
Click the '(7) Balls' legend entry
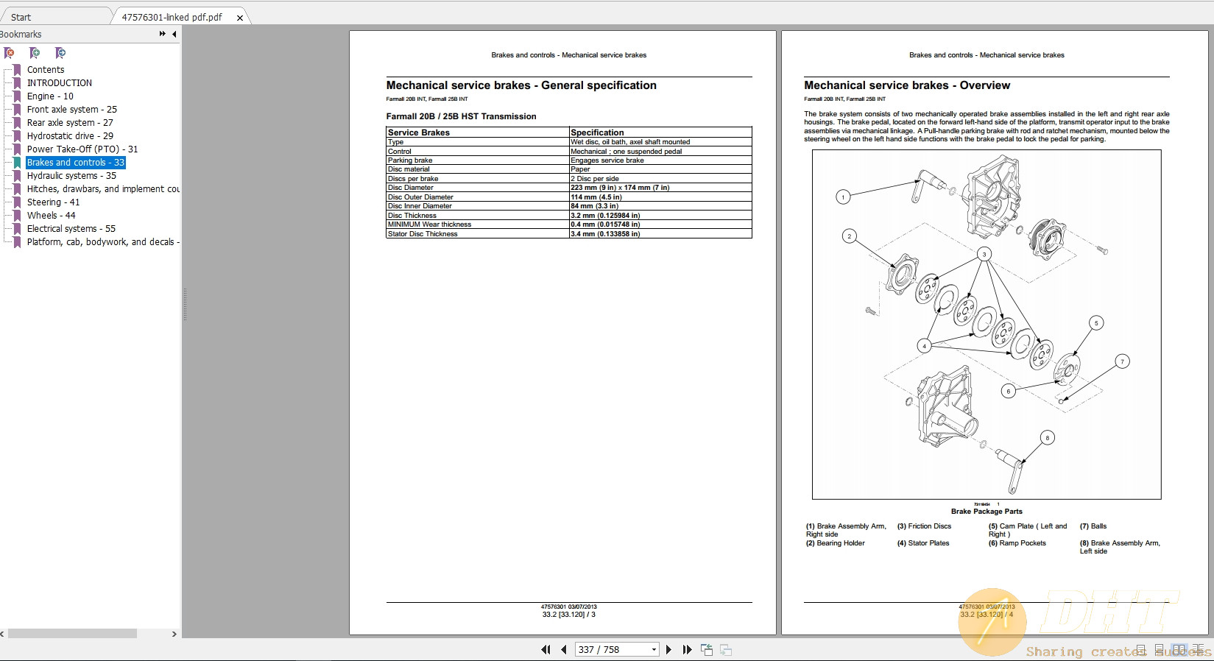pyautogui.click(x=1093, y=526)
